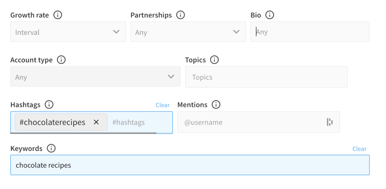Click the icon inside the Mentions field
Viewport: 386px width, 189px height.
[330, 122]
